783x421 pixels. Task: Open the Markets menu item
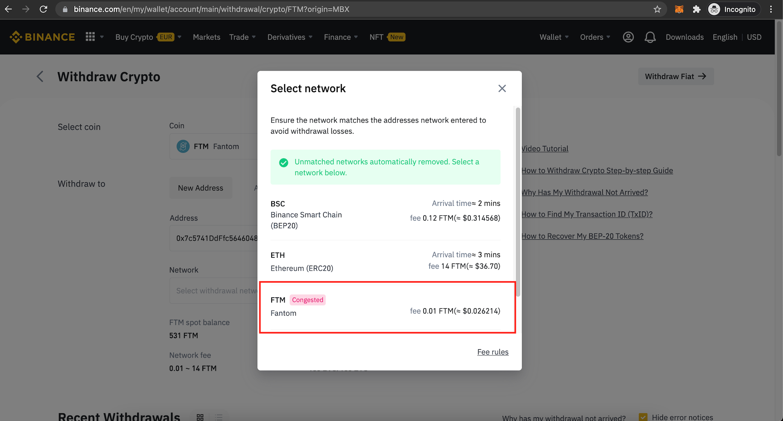tap(207, 37)
